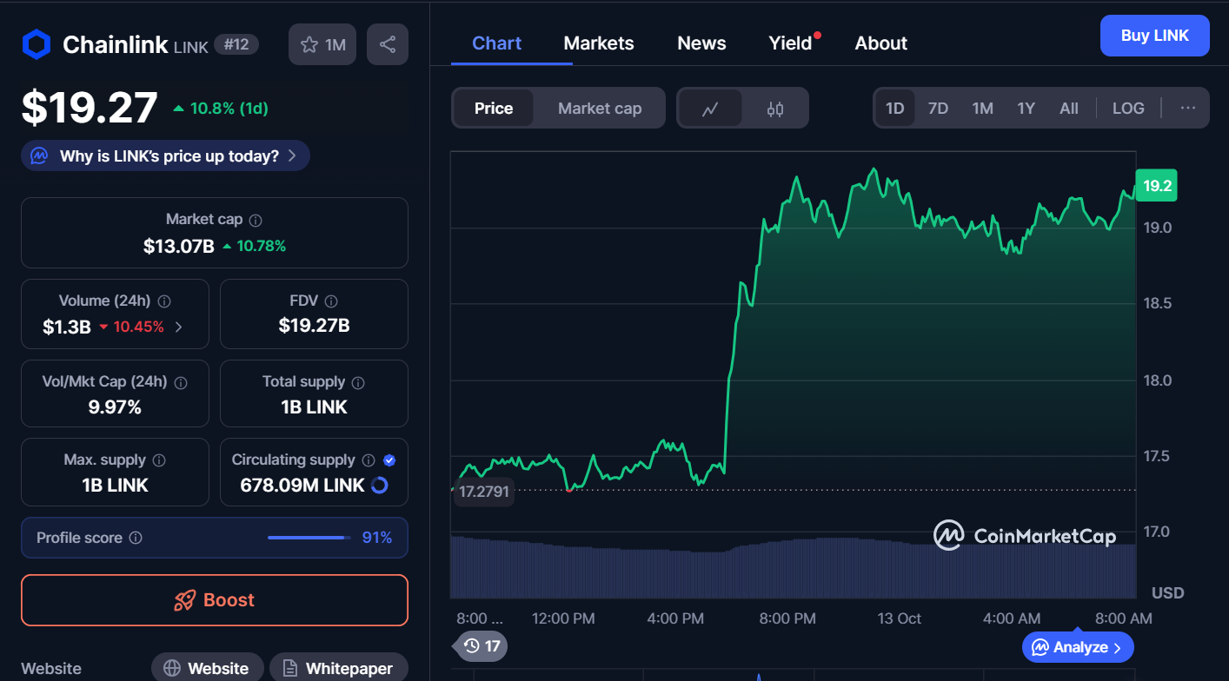Switch to the Markets tab

(598, 43)
